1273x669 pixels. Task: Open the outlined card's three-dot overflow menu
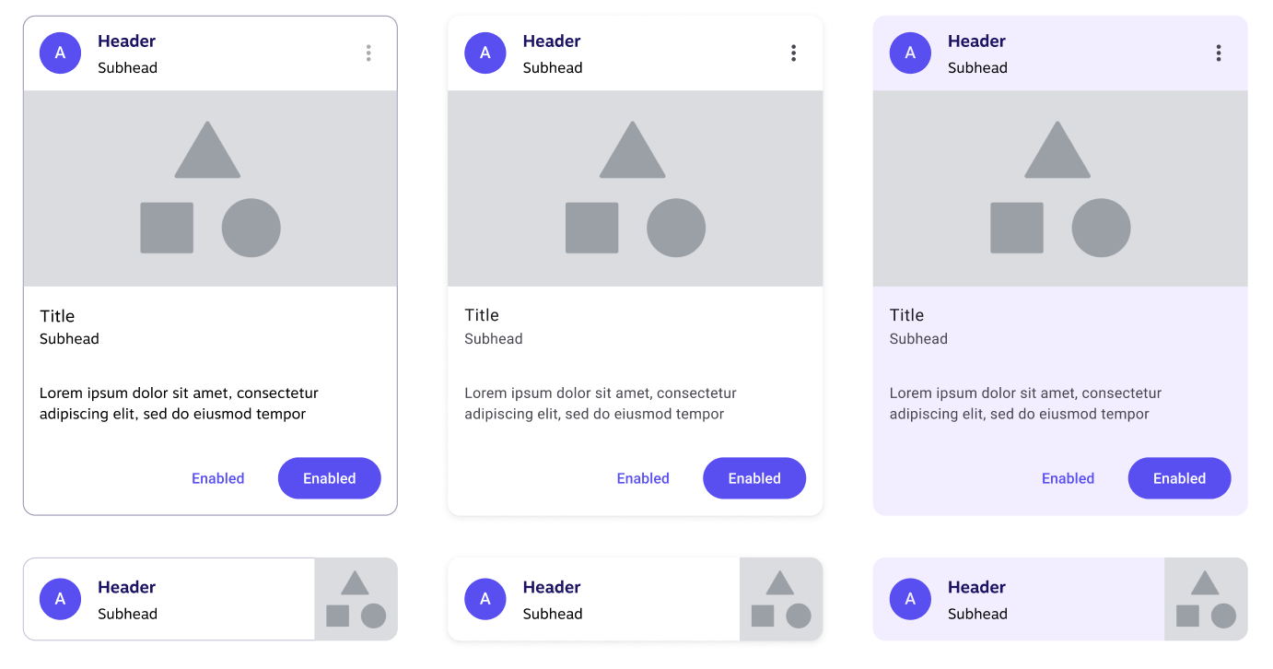tap(368, 53)
